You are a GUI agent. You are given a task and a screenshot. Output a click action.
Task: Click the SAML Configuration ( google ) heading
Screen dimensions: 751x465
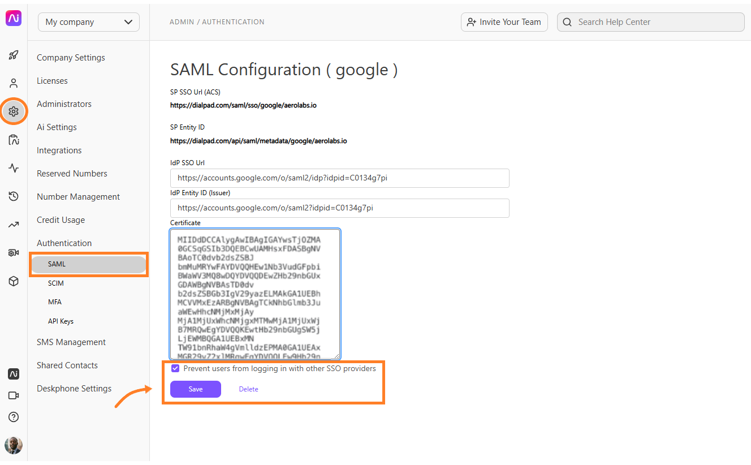coord(284,70)
